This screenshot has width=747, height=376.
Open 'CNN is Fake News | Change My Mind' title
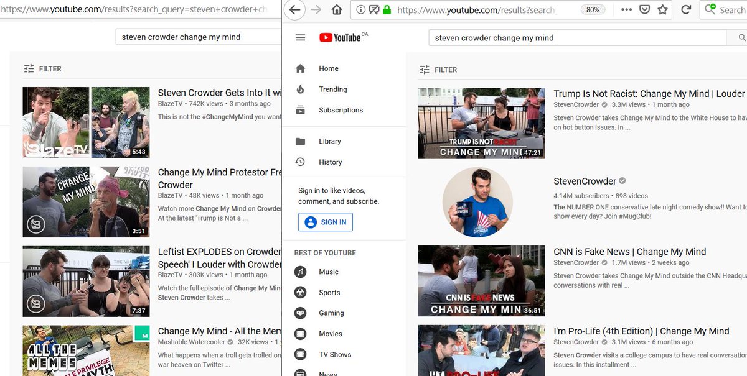pos(630,252)
